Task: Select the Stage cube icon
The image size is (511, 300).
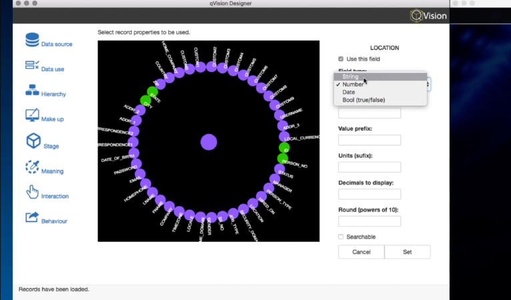Action: [33, 141]
